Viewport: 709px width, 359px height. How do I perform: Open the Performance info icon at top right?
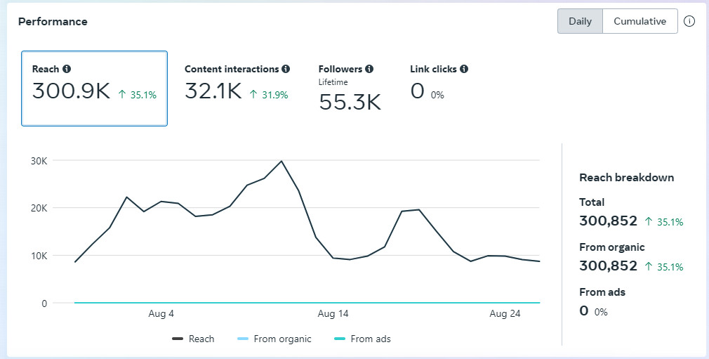click(x=689, y=21)
